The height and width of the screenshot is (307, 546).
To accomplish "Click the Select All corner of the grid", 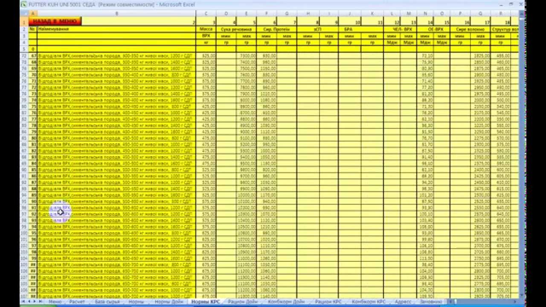I will pyautogui.click(x=24, y=14).
